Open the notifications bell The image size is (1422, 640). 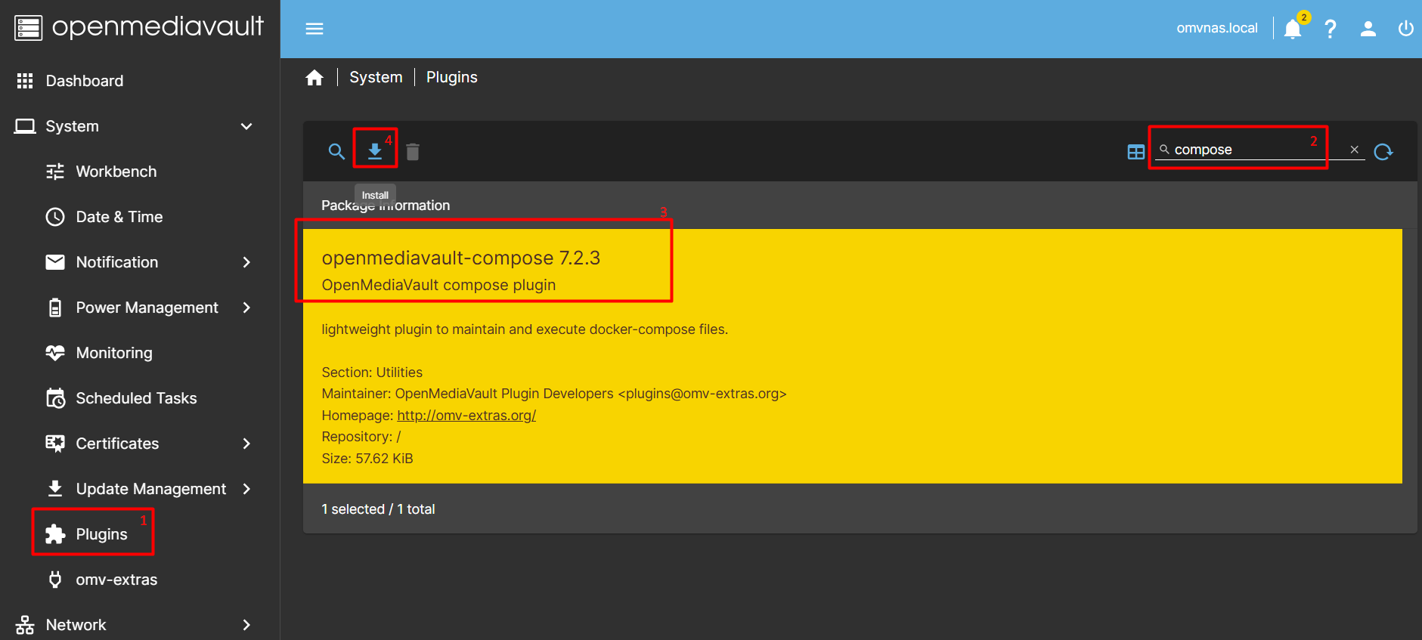click(1293, 29)
